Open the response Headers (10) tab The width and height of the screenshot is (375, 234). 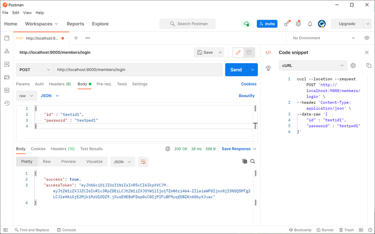pos(63,149)
